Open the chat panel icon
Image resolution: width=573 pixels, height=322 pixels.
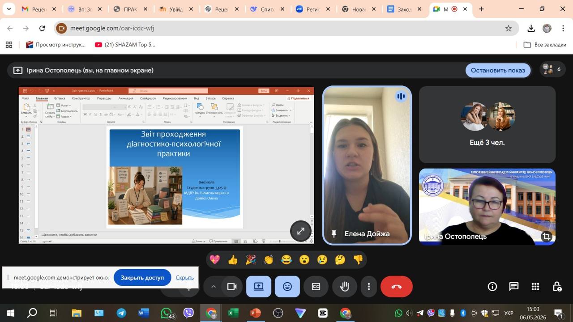tap(514, 287)
